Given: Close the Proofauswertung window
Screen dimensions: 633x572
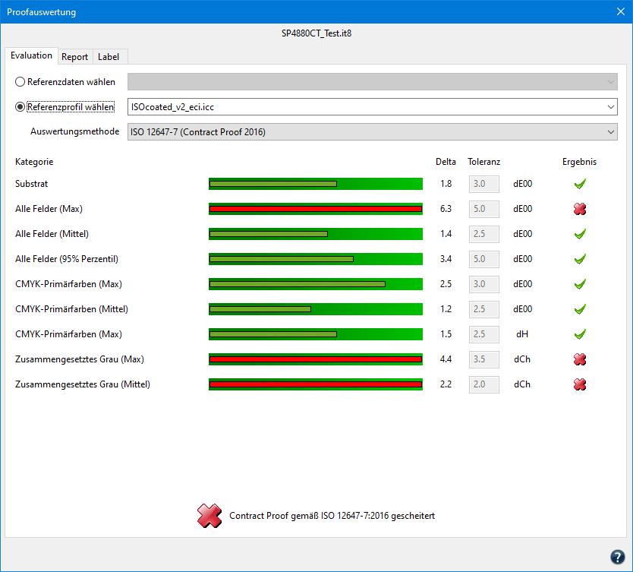Looking at the screenshot, I should pos(619,12).
